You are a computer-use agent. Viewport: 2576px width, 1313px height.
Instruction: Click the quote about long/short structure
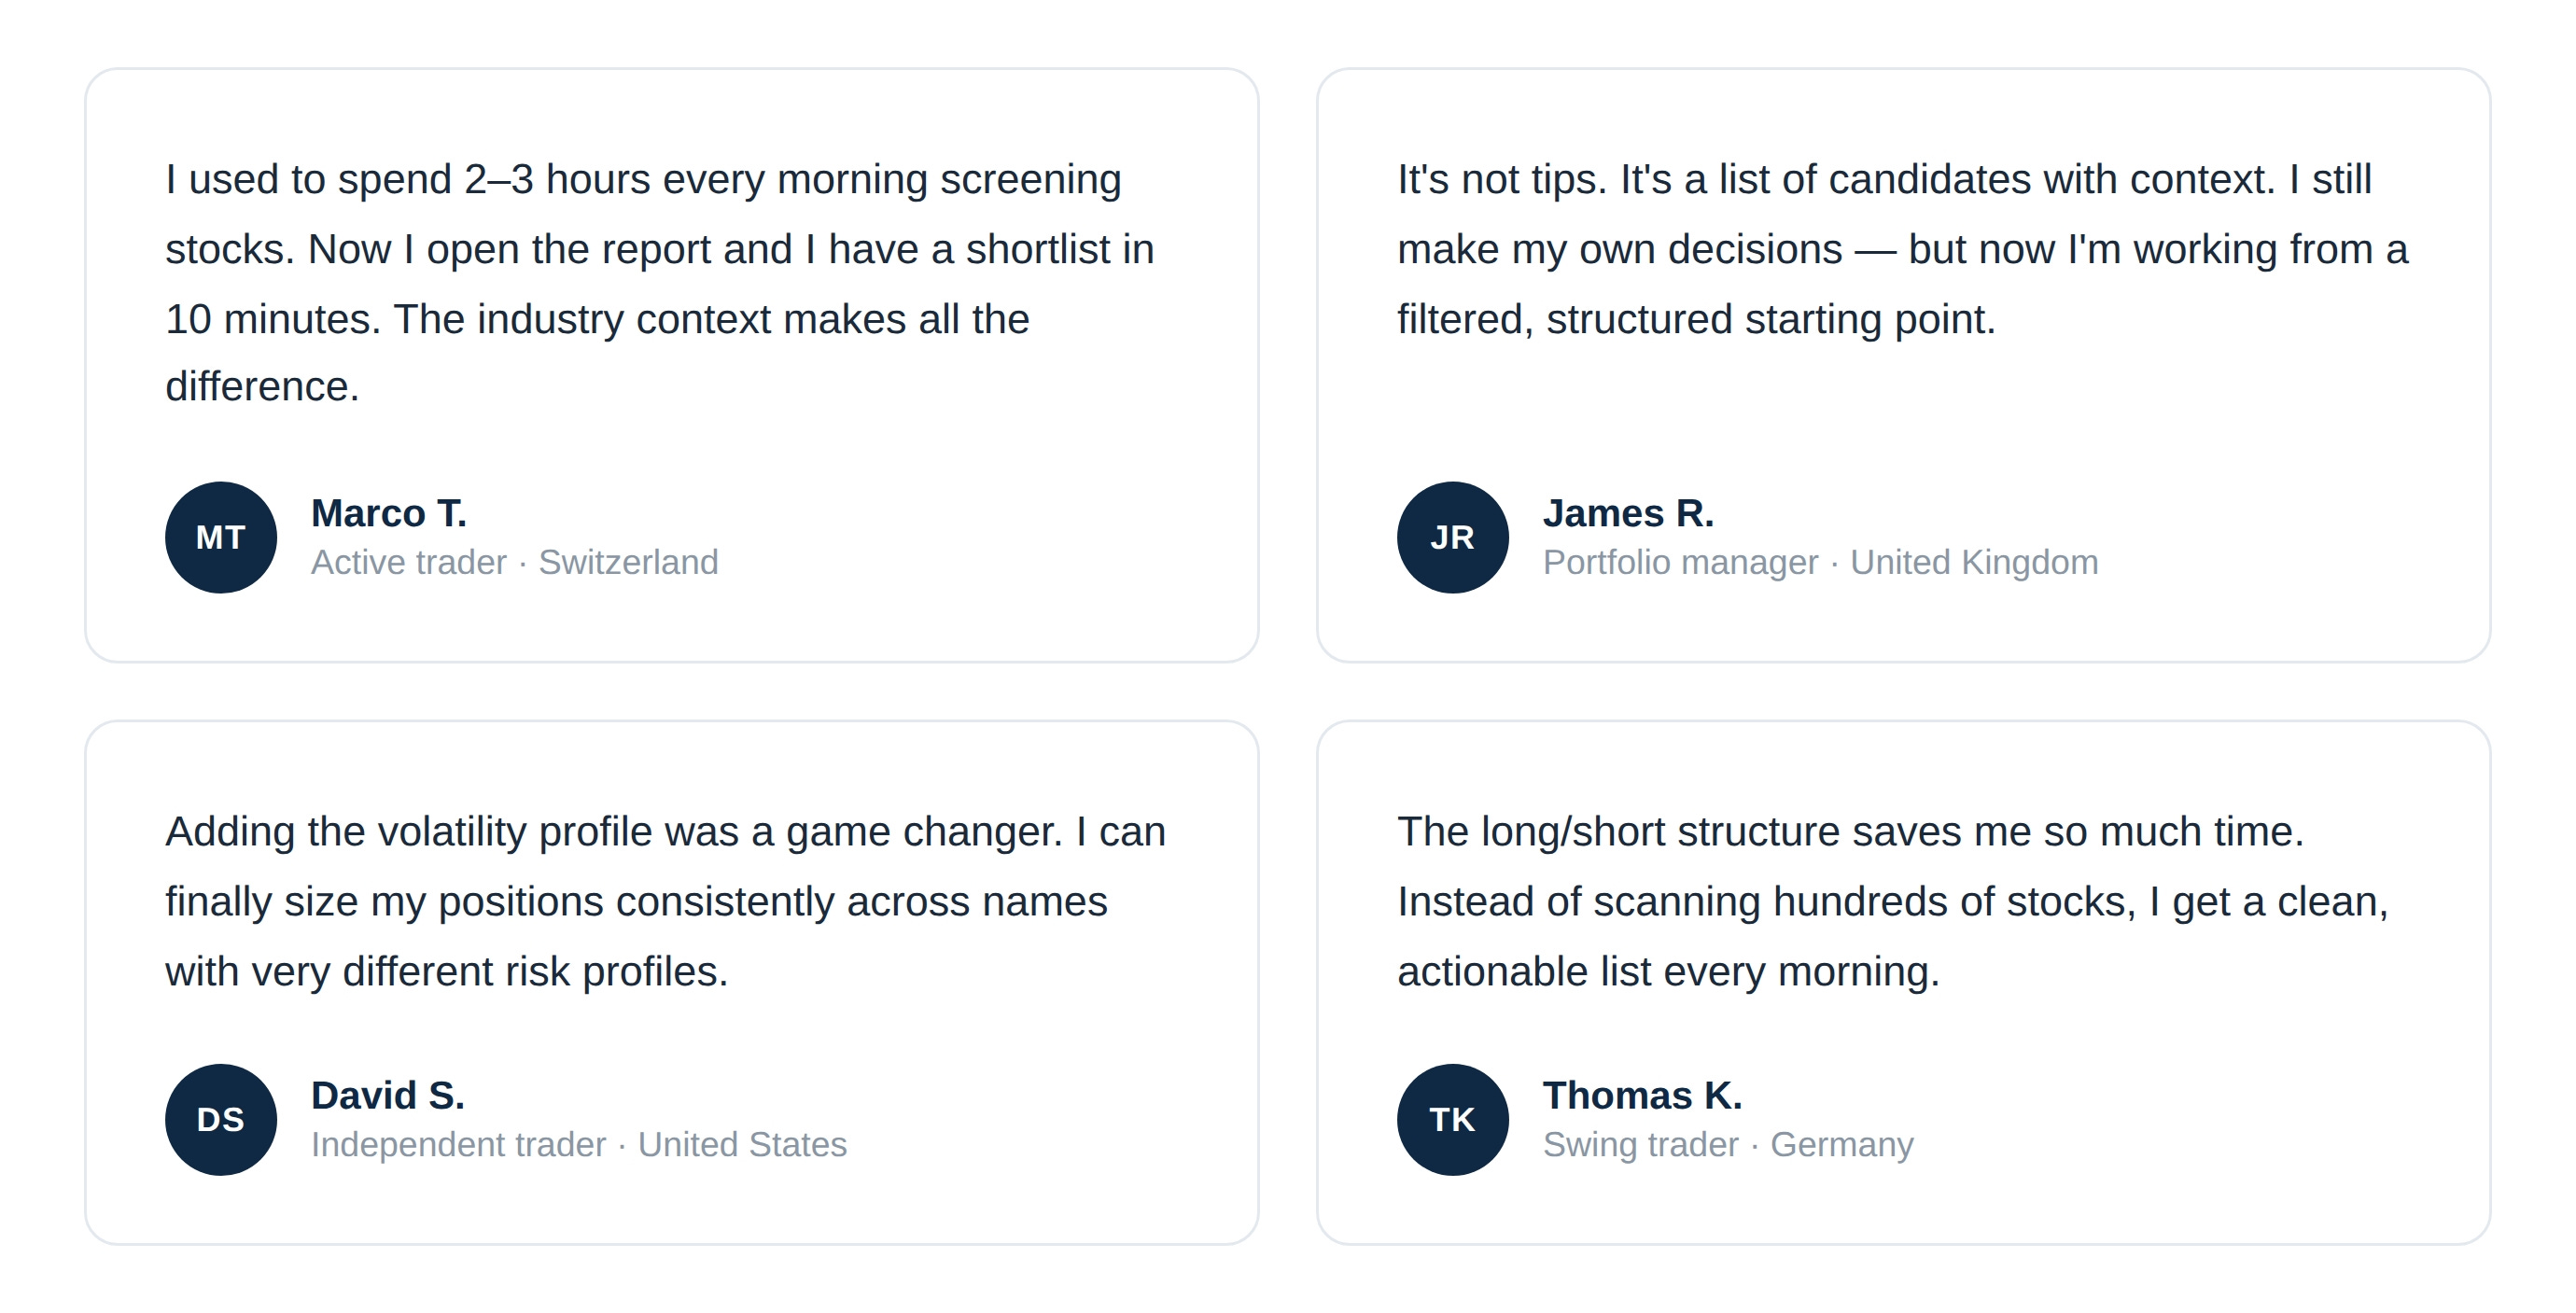pyautogui.click(x=1892, y=901)
